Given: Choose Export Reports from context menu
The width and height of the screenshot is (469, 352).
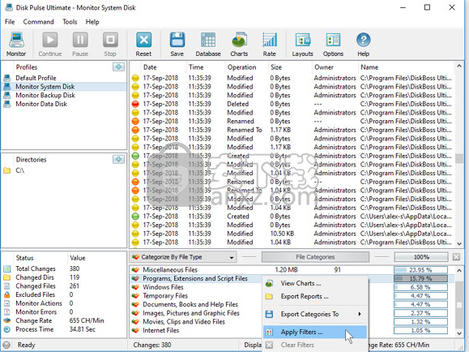Looking at the screenshot, I should click(x=315, y=296).
